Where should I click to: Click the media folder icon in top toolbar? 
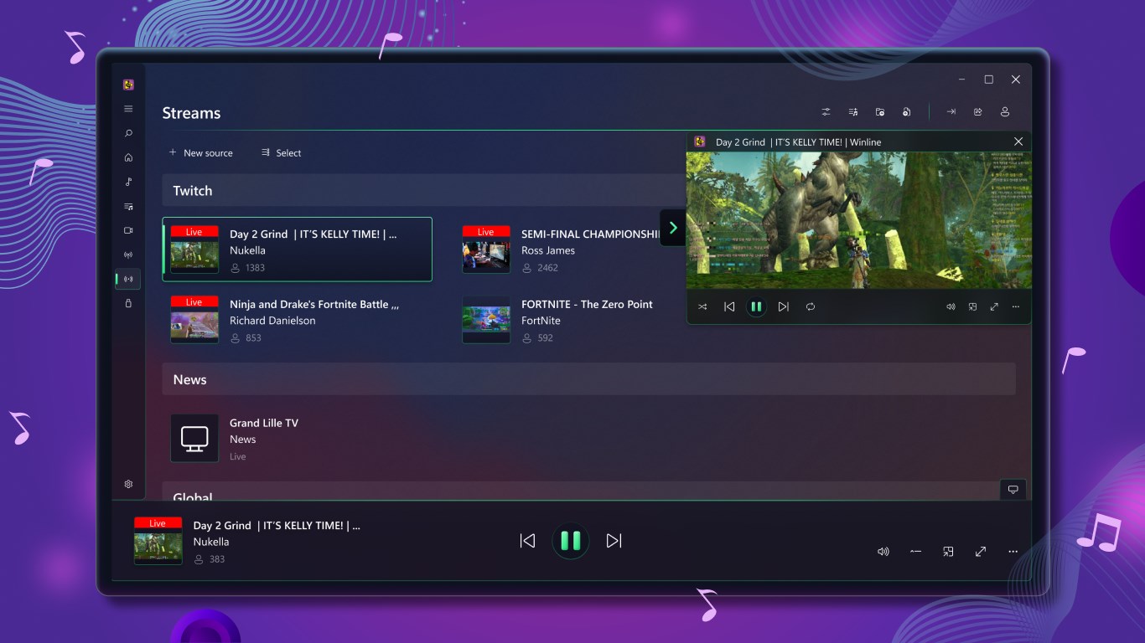click(879, 112)
